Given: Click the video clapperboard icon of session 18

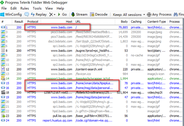Looking at the screenshot, I should click(3, 92).
